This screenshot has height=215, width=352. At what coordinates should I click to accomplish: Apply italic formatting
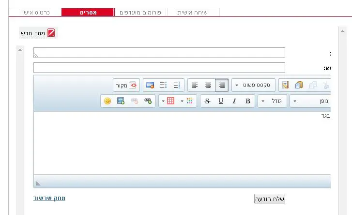tap(234, 101)
